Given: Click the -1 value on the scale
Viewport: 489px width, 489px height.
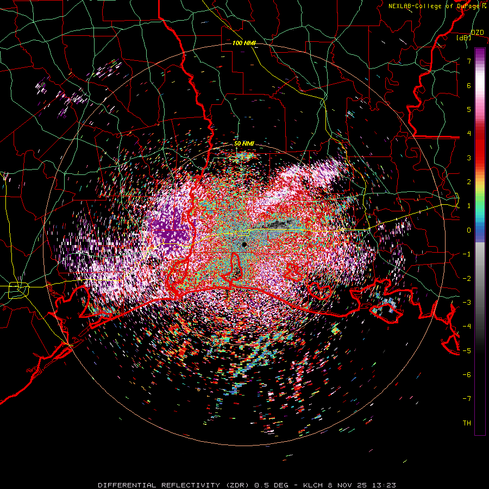Looking at the screenshot, I should click(467, 254).
